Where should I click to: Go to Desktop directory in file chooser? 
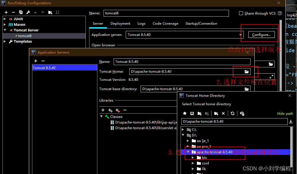(x=192, y=113)
